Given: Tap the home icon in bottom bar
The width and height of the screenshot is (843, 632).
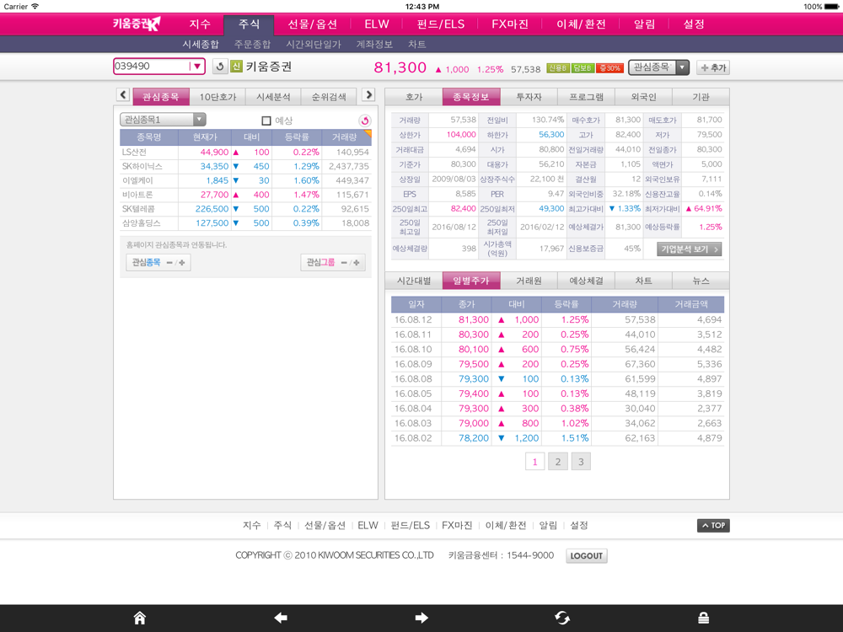Looking at the screenshot, I should 140,618.
